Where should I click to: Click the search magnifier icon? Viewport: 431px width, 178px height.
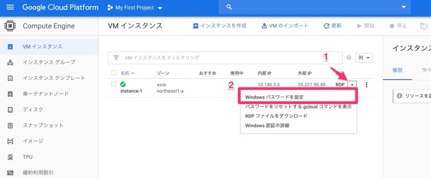(x=229, y=8)
